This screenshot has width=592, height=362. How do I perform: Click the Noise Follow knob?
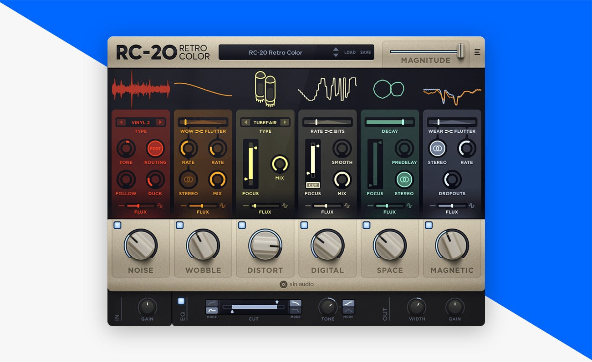pyautogui.click(x=126, y=180)
